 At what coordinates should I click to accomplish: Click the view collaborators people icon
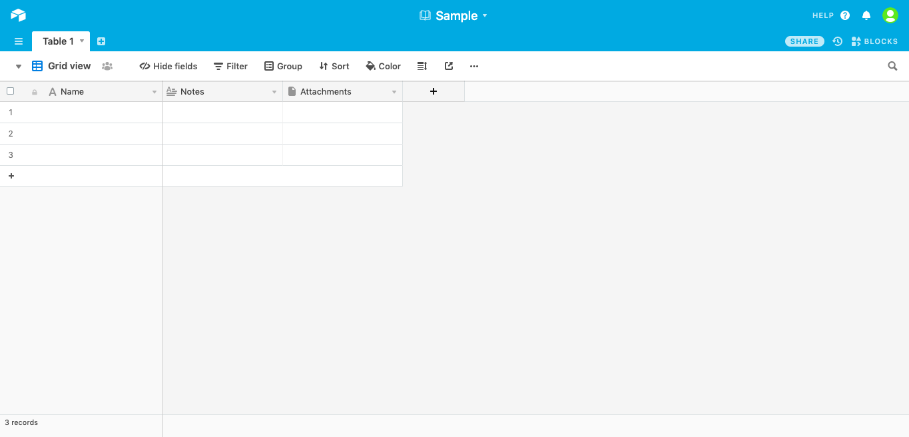107,66
